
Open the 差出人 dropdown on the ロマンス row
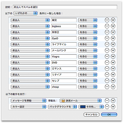(30, 69)
